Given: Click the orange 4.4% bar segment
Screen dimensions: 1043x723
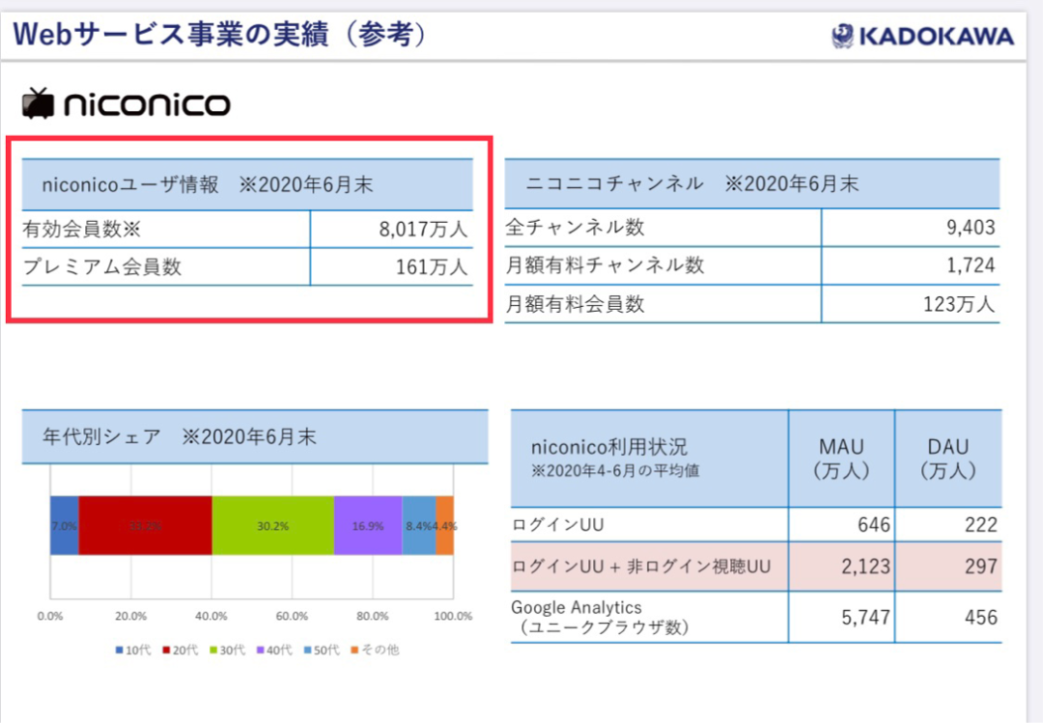Looking at the screenshot, I should 445,525.
